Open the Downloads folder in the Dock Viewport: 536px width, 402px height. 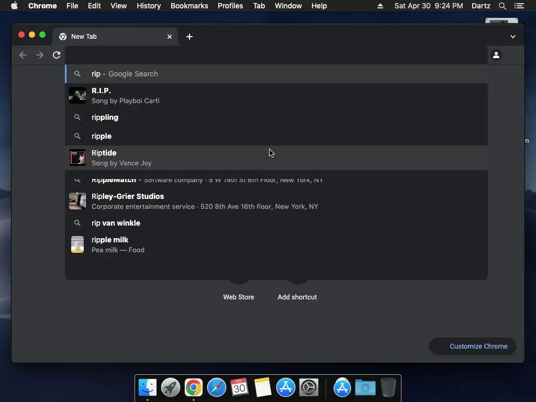point(365,388)
